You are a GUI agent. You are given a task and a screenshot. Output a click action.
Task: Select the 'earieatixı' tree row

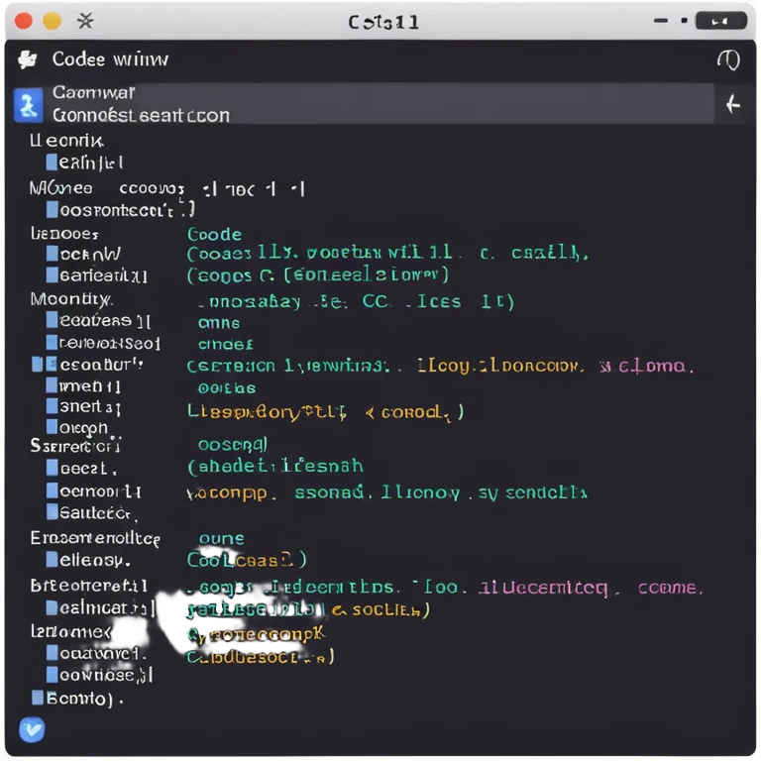click(x=96, y=275)
